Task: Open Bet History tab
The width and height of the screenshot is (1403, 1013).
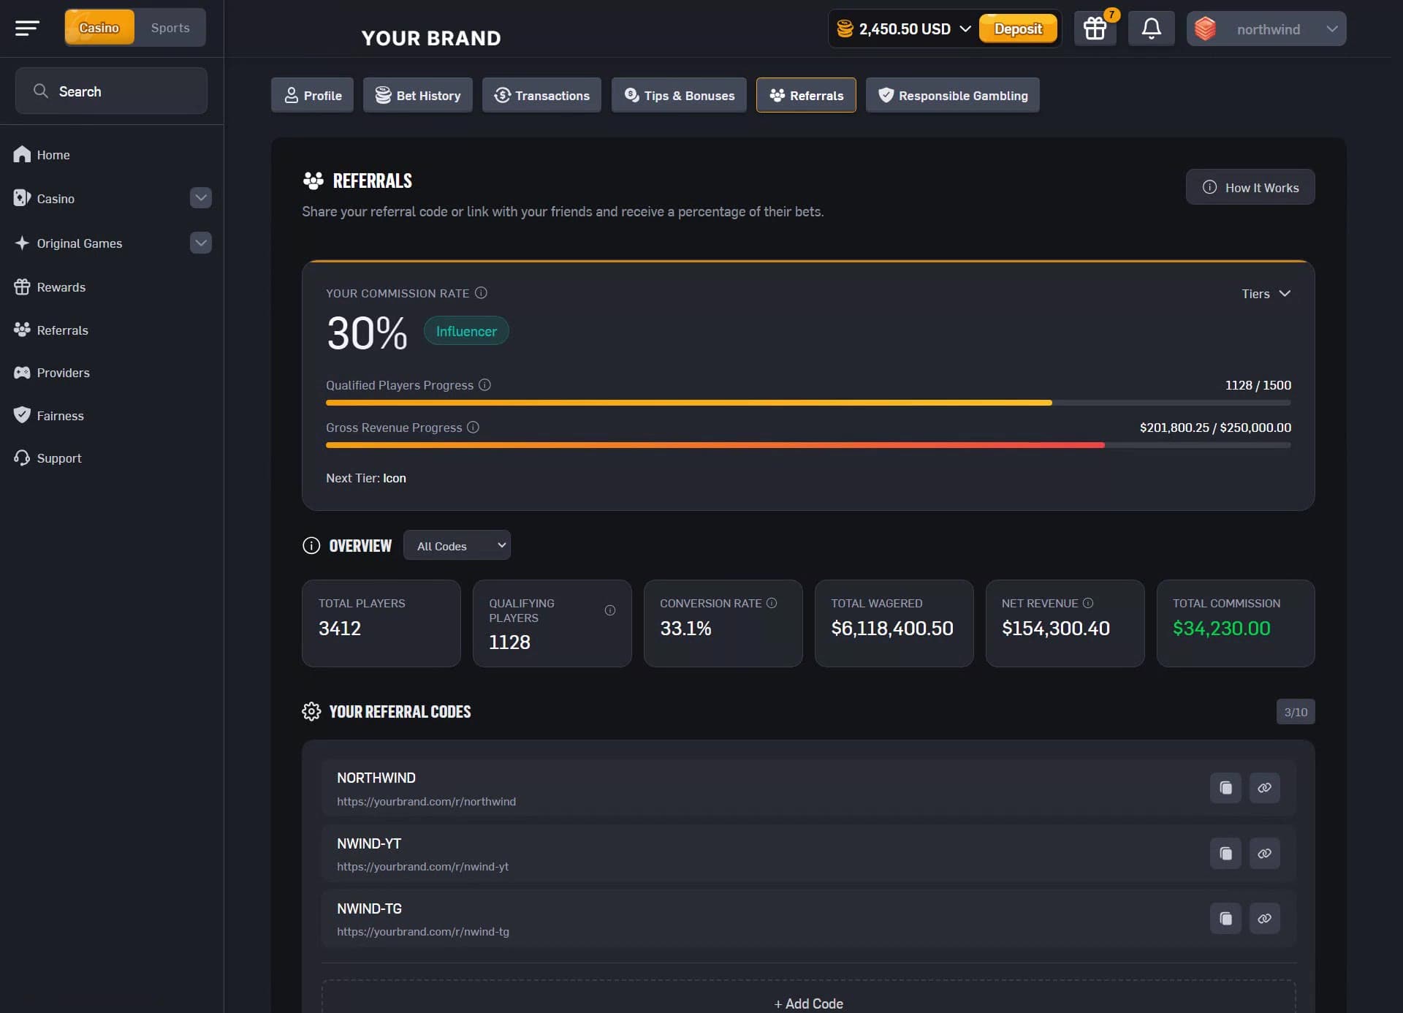Action: point(417,95)
